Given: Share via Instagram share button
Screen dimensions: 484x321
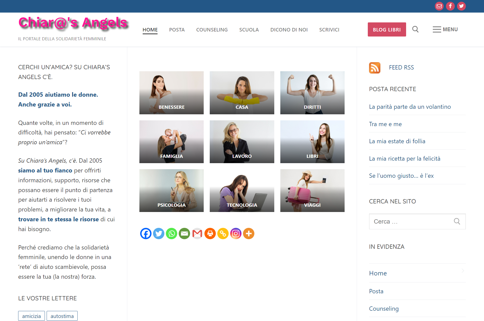Looking at the screenshot, I should (236, 234).
